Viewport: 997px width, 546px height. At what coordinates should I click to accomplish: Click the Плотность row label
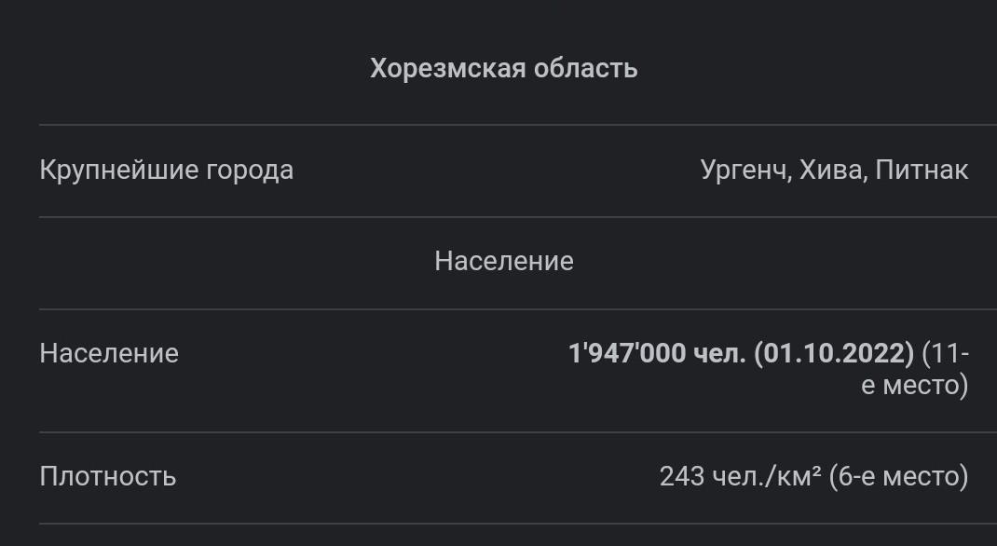point(107,476)
